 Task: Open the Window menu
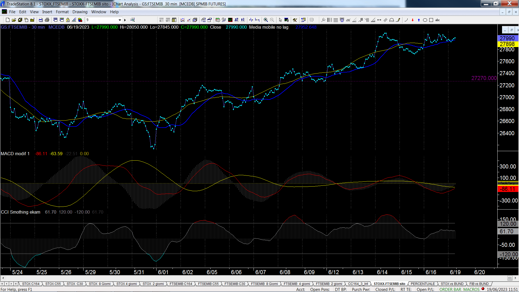pos(99,12)
